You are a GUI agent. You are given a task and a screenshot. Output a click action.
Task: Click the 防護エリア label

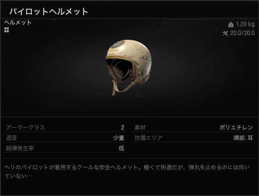point(149,138)
